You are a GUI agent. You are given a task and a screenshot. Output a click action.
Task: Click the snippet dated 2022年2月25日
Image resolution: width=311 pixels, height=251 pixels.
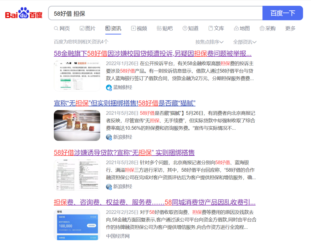(181, 220)
